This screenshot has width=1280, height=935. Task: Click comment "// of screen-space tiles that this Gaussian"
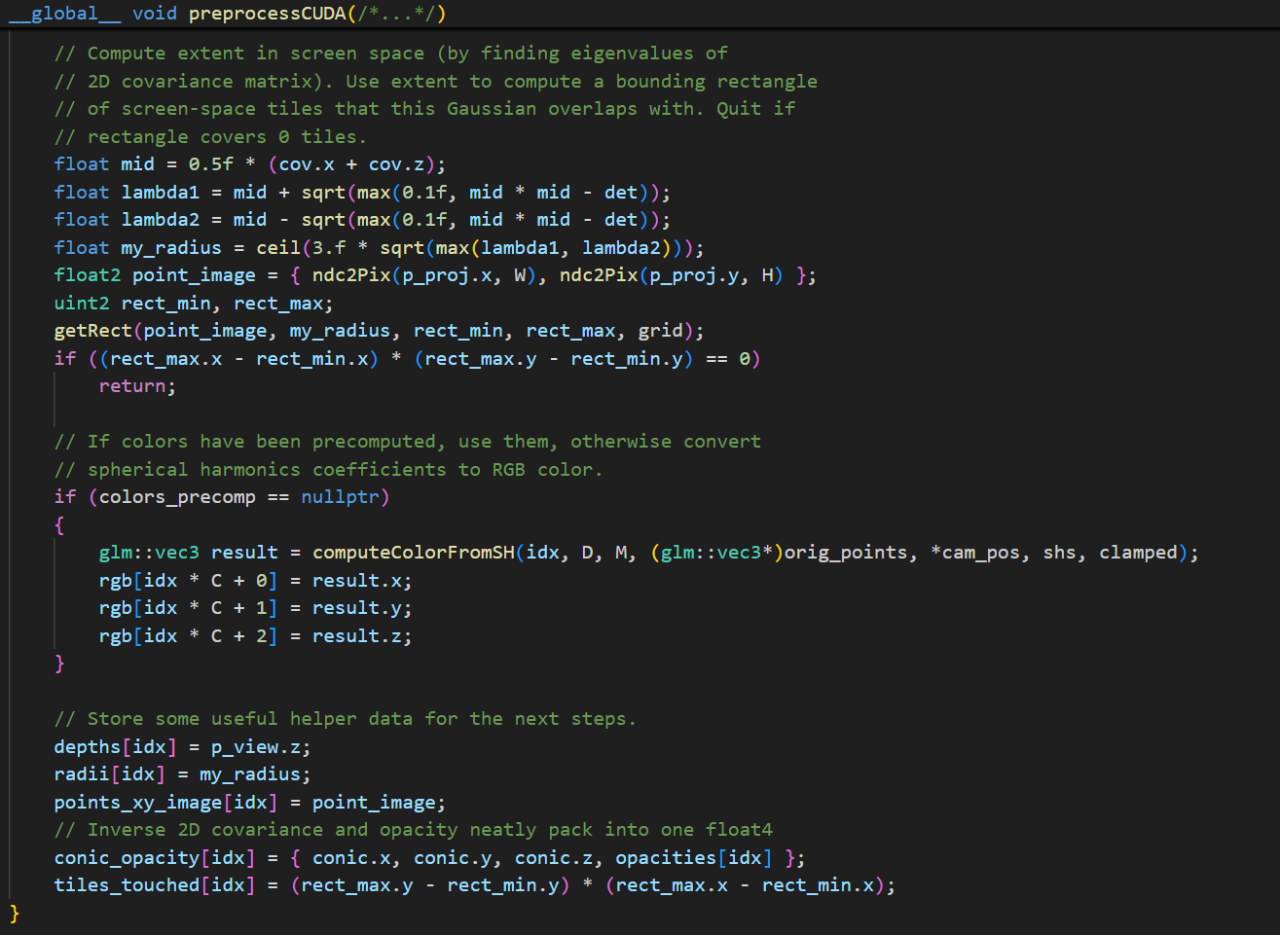[424, 109]
